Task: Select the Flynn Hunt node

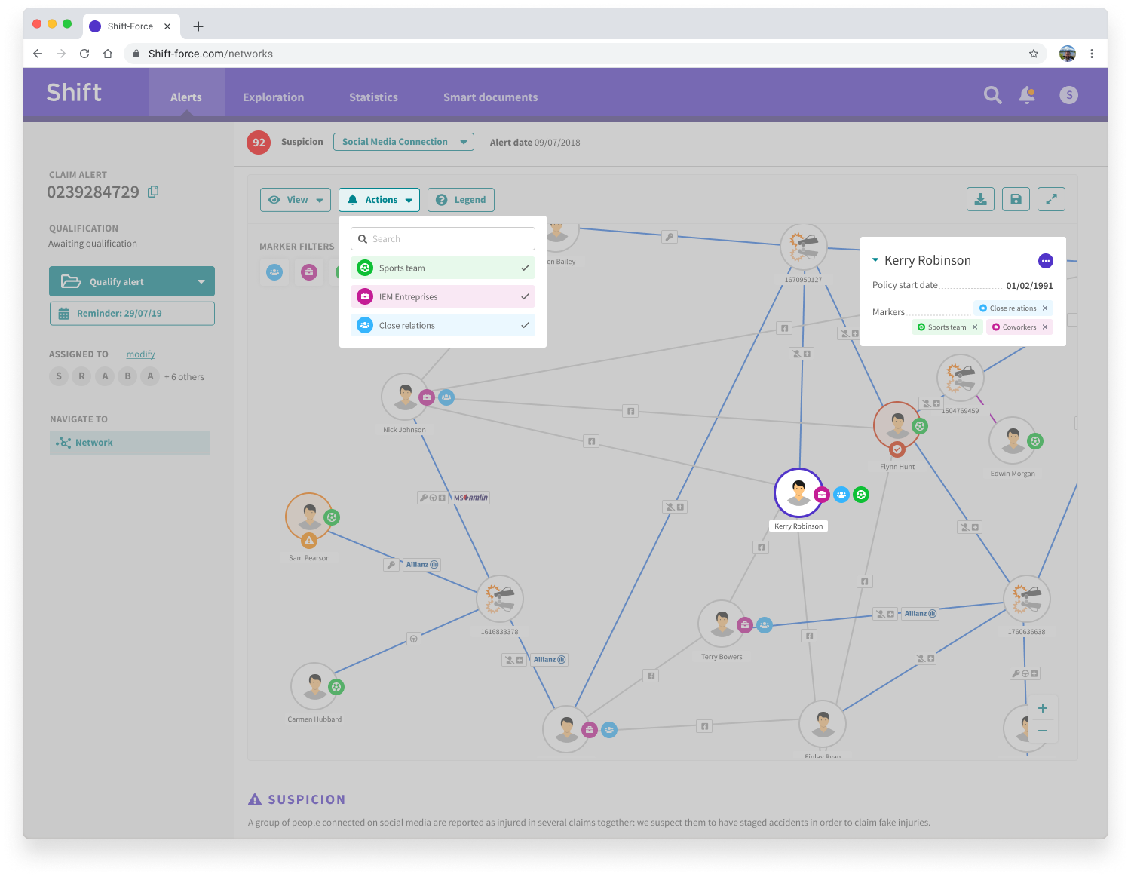Action: click(897, 425)
